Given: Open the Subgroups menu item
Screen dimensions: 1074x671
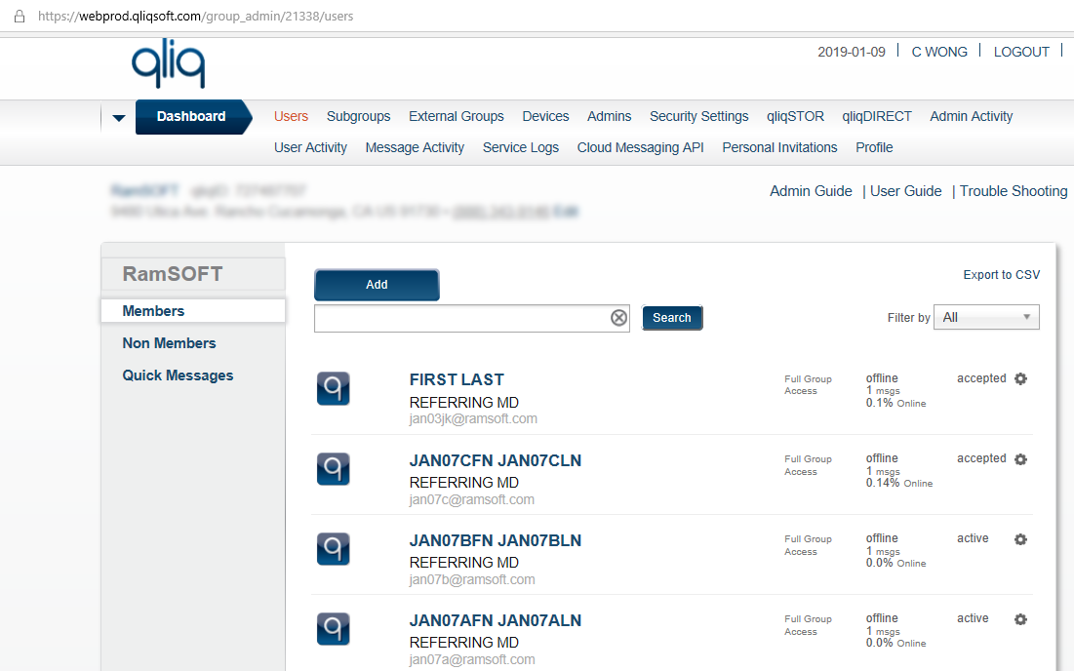Looking at the screenshot, I should [x=358, y=116].
